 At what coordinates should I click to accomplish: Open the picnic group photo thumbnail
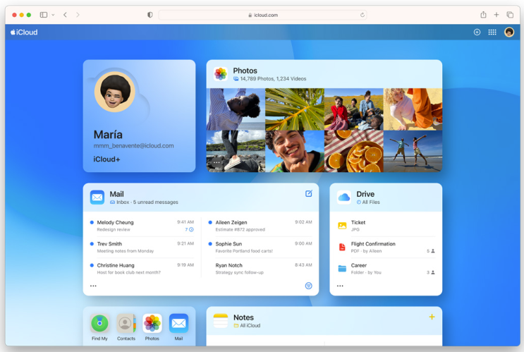point(353,109)
